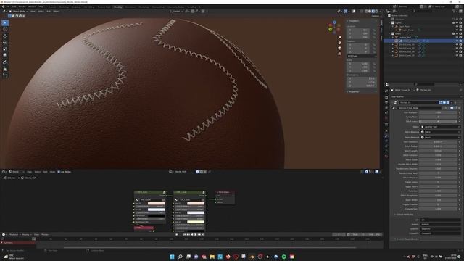Collapse the Output Attributes section
The height and width of the screenshot is (261, 464).
point(405,215)
